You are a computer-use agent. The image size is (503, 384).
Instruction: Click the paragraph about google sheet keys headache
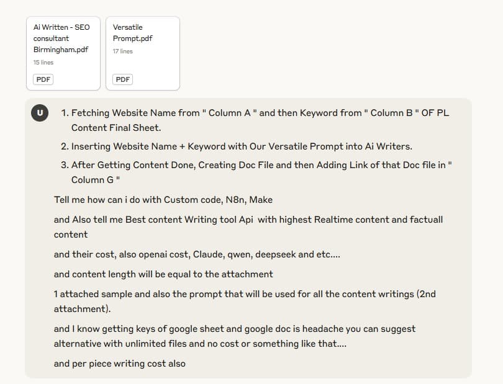click(x=235, y=336)
